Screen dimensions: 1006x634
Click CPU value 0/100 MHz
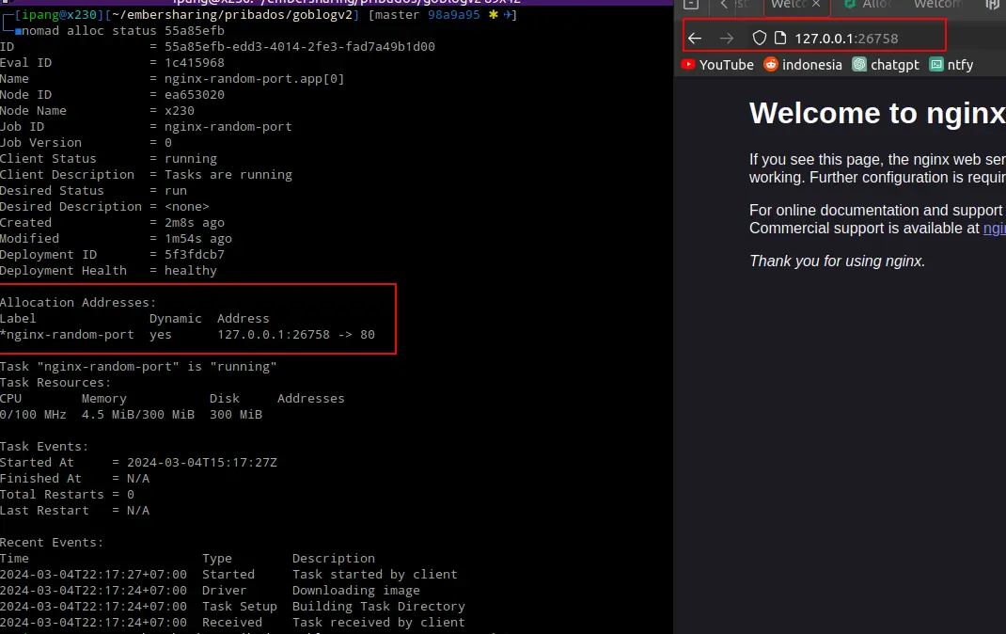point(33,415)
